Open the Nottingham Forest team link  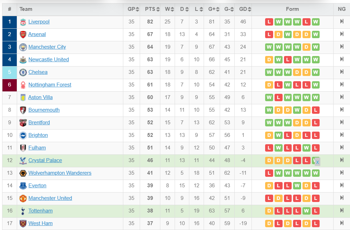click(50, 85)
